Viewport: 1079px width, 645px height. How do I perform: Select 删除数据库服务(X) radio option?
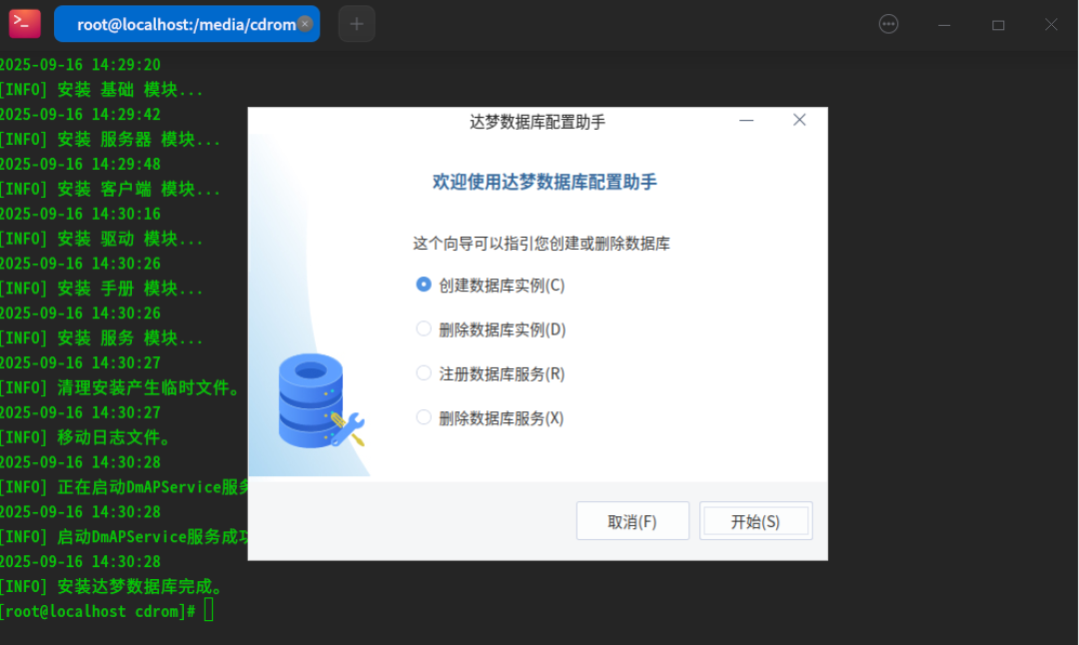click(490, 417)
